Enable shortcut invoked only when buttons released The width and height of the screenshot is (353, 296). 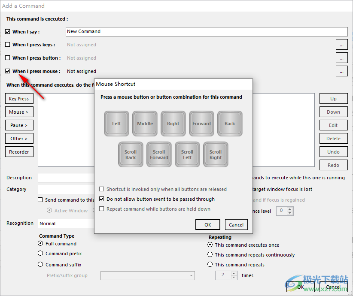pos(101,189)
